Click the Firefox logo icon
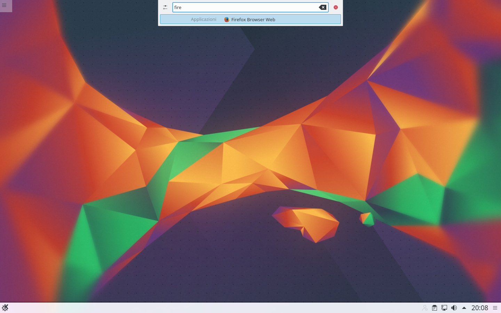501x313 pixels. 227,19
